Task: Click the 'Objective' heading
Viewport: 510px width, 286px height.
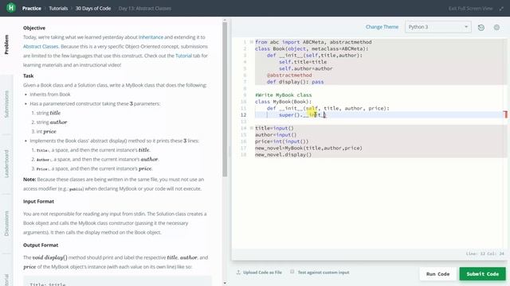Action: [34, 28]
